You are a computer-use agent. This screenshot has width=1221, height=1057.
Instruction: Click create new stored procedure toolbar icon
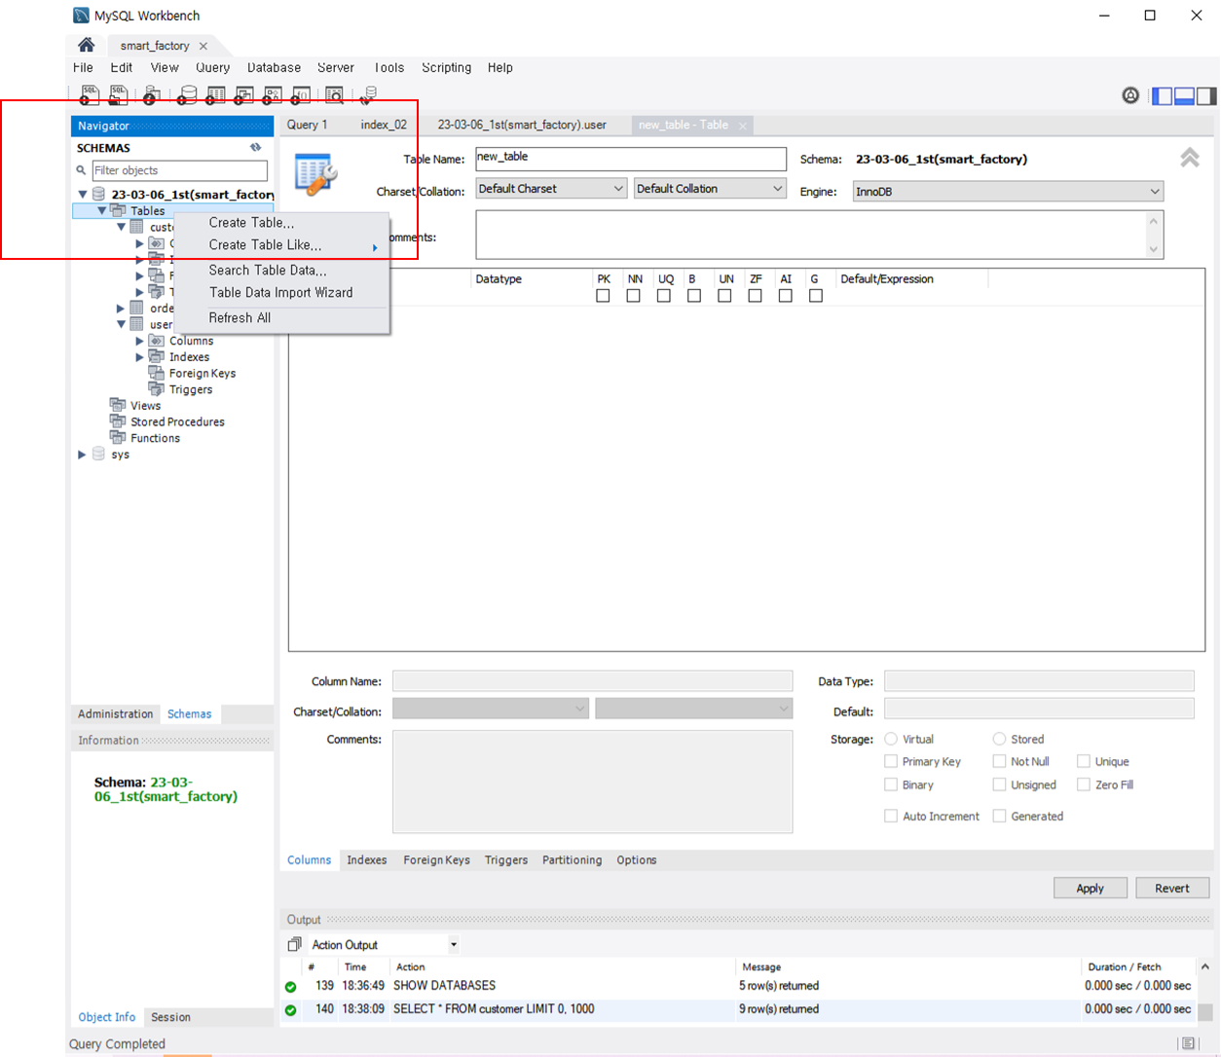tap(273, 94)
